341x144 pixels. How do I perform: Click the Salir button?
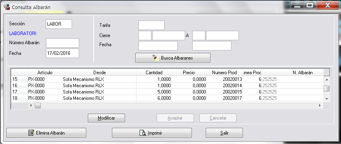224,133
